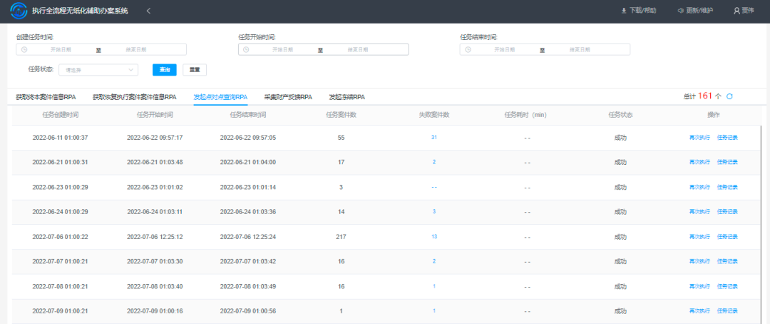This screenshot has height=324, width=770.
Task: Open failed count 13 link
Action: [x=434, y=236]
